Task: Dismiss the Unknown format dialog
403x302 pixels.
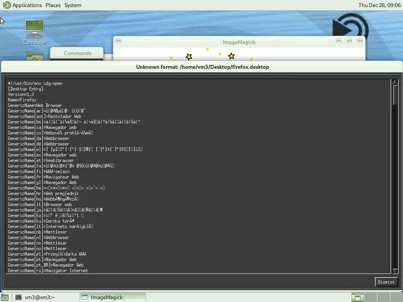Action: pos(386,282)
